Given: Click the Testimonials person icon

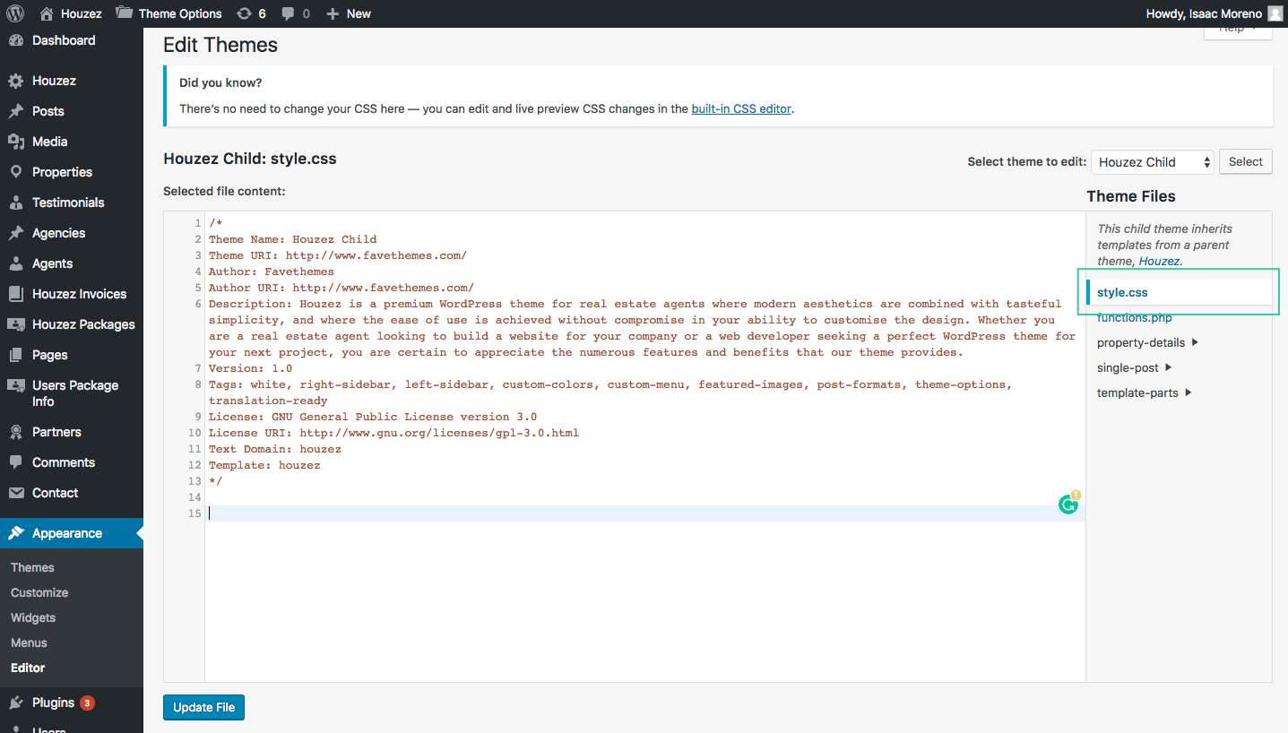Looking at the screenshot, I should tap(15, 203).
